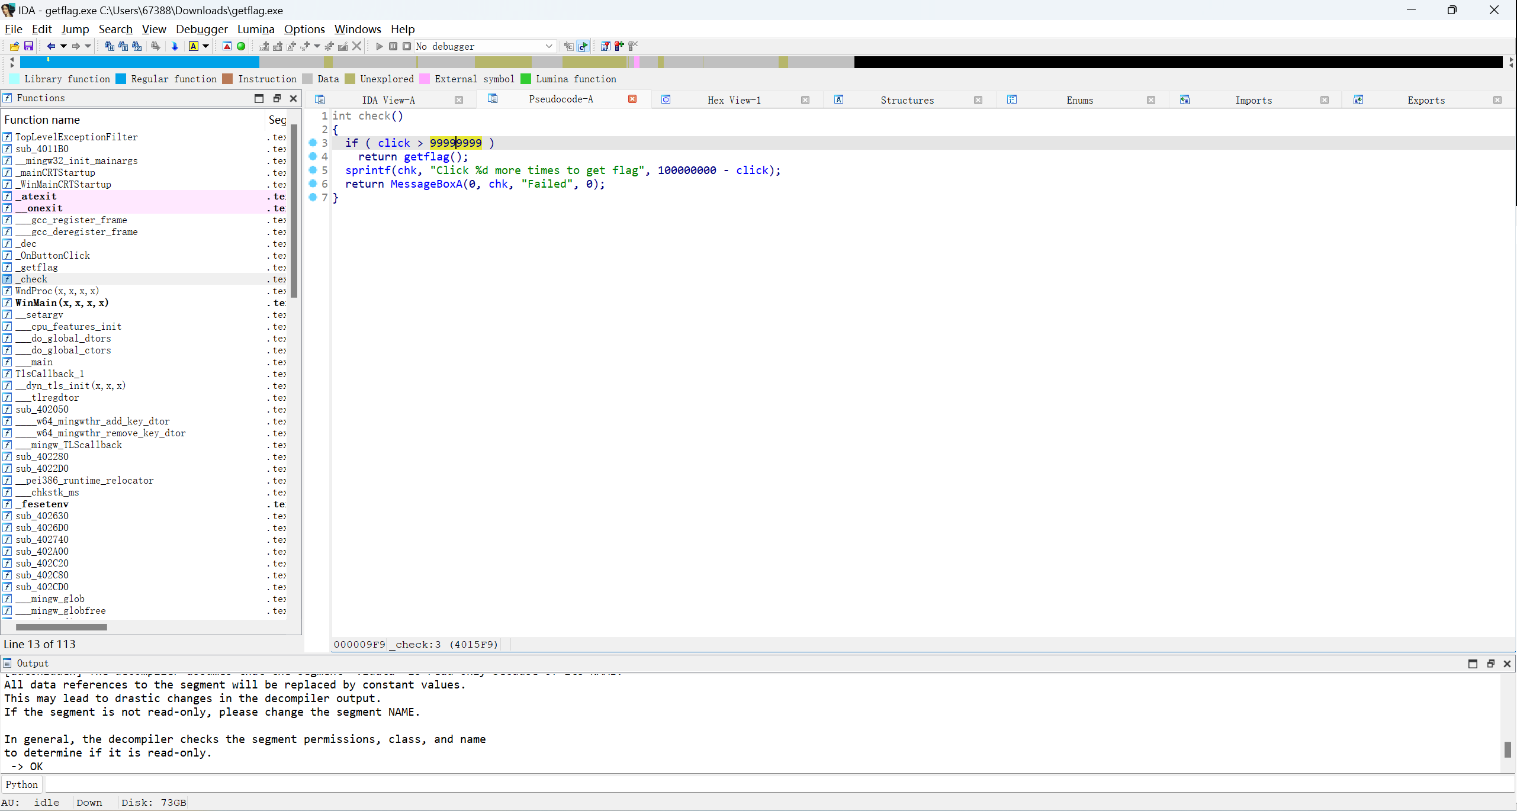Pause the process with the pause button
The width and height of the screenshot is (1517, 811).
[393, 46]
